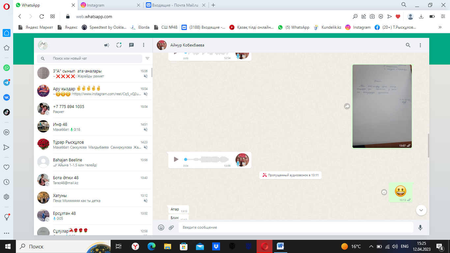
Task: Open the unread chats filter
Action: tap(147, 58)
